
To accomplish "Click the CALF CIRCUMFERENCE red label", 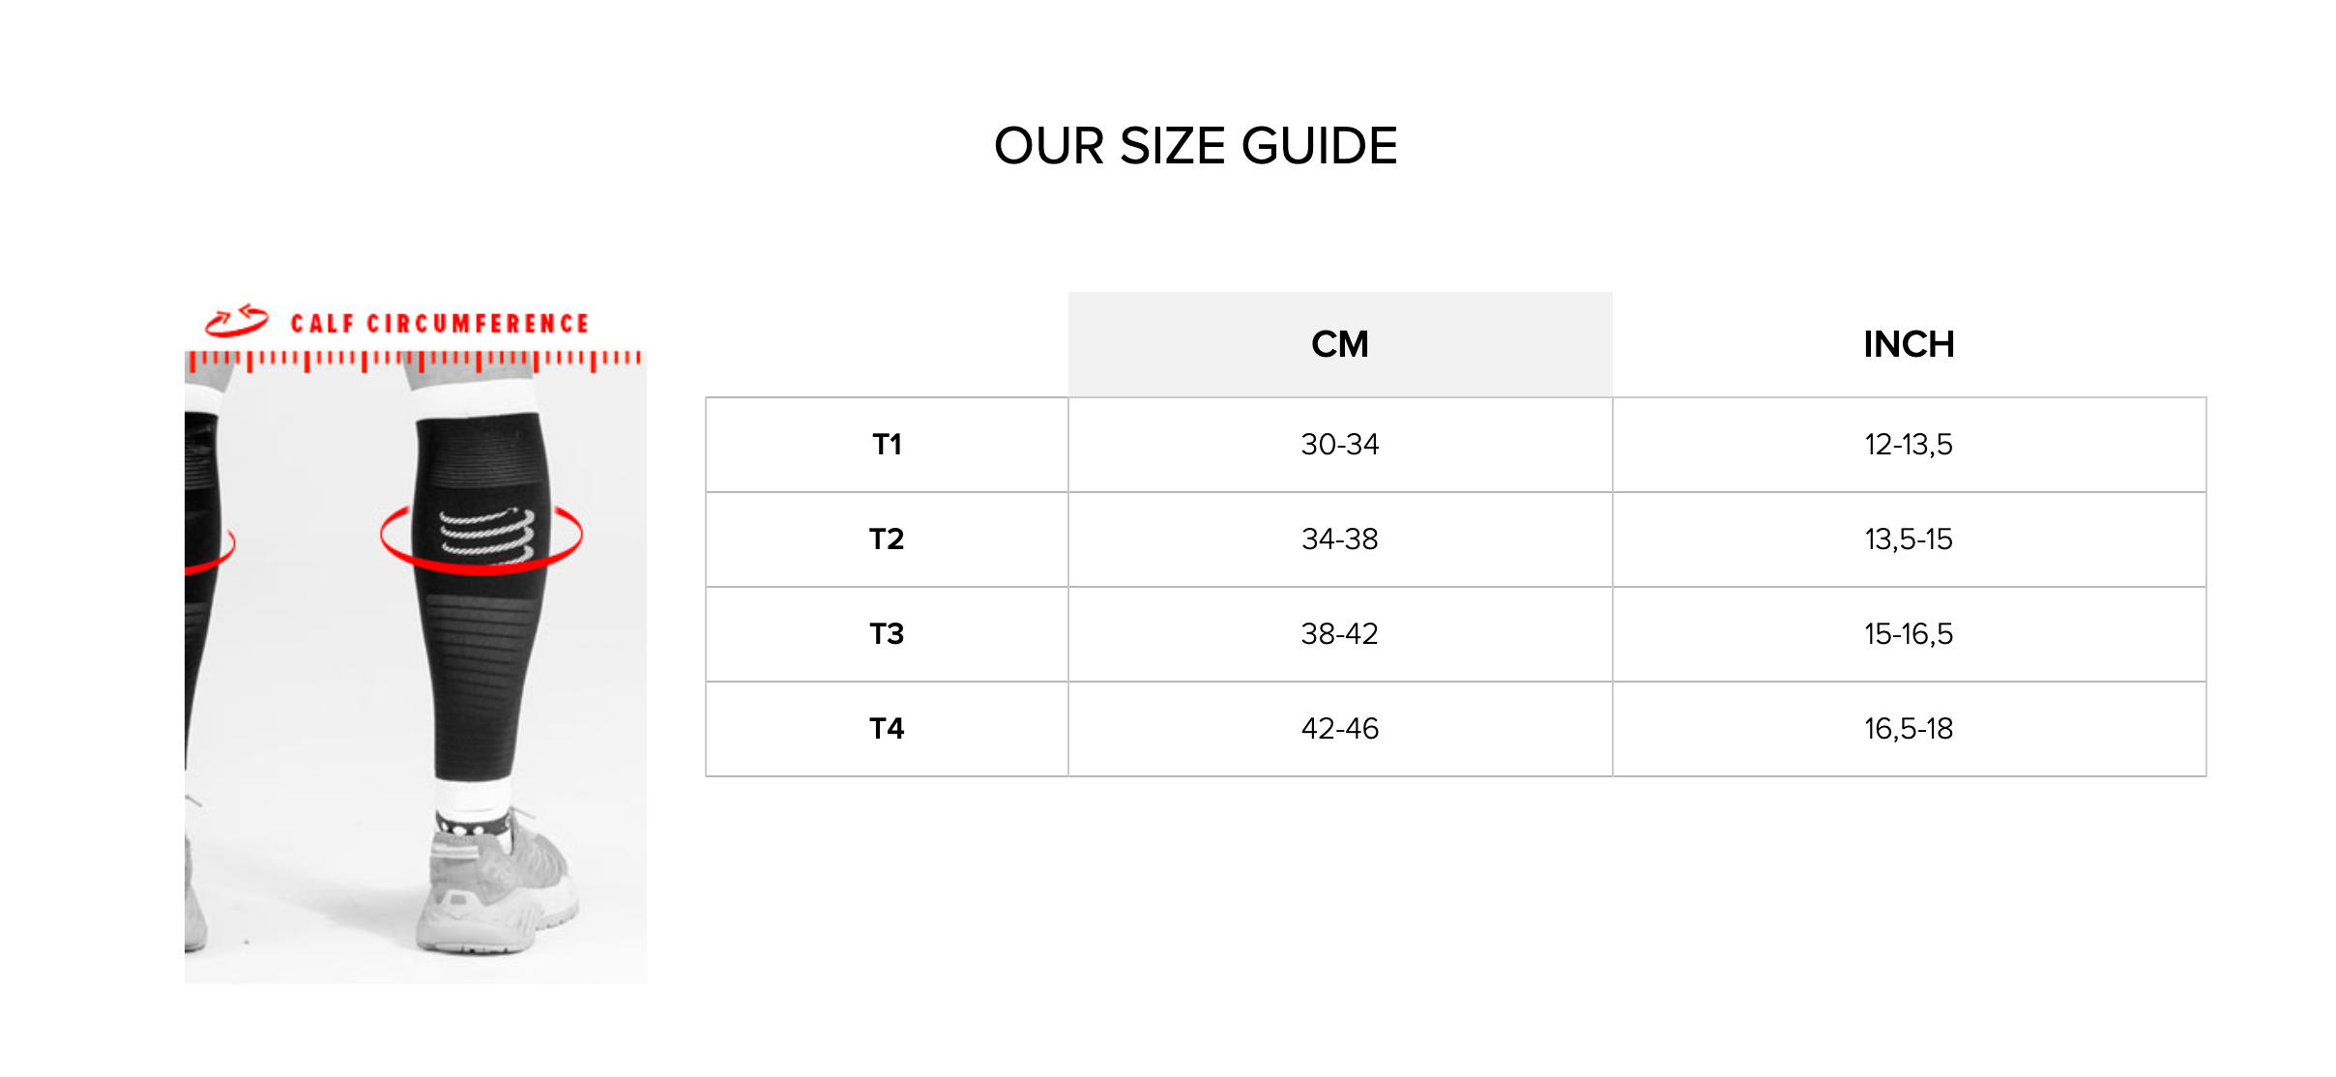I will coord(440,324).
